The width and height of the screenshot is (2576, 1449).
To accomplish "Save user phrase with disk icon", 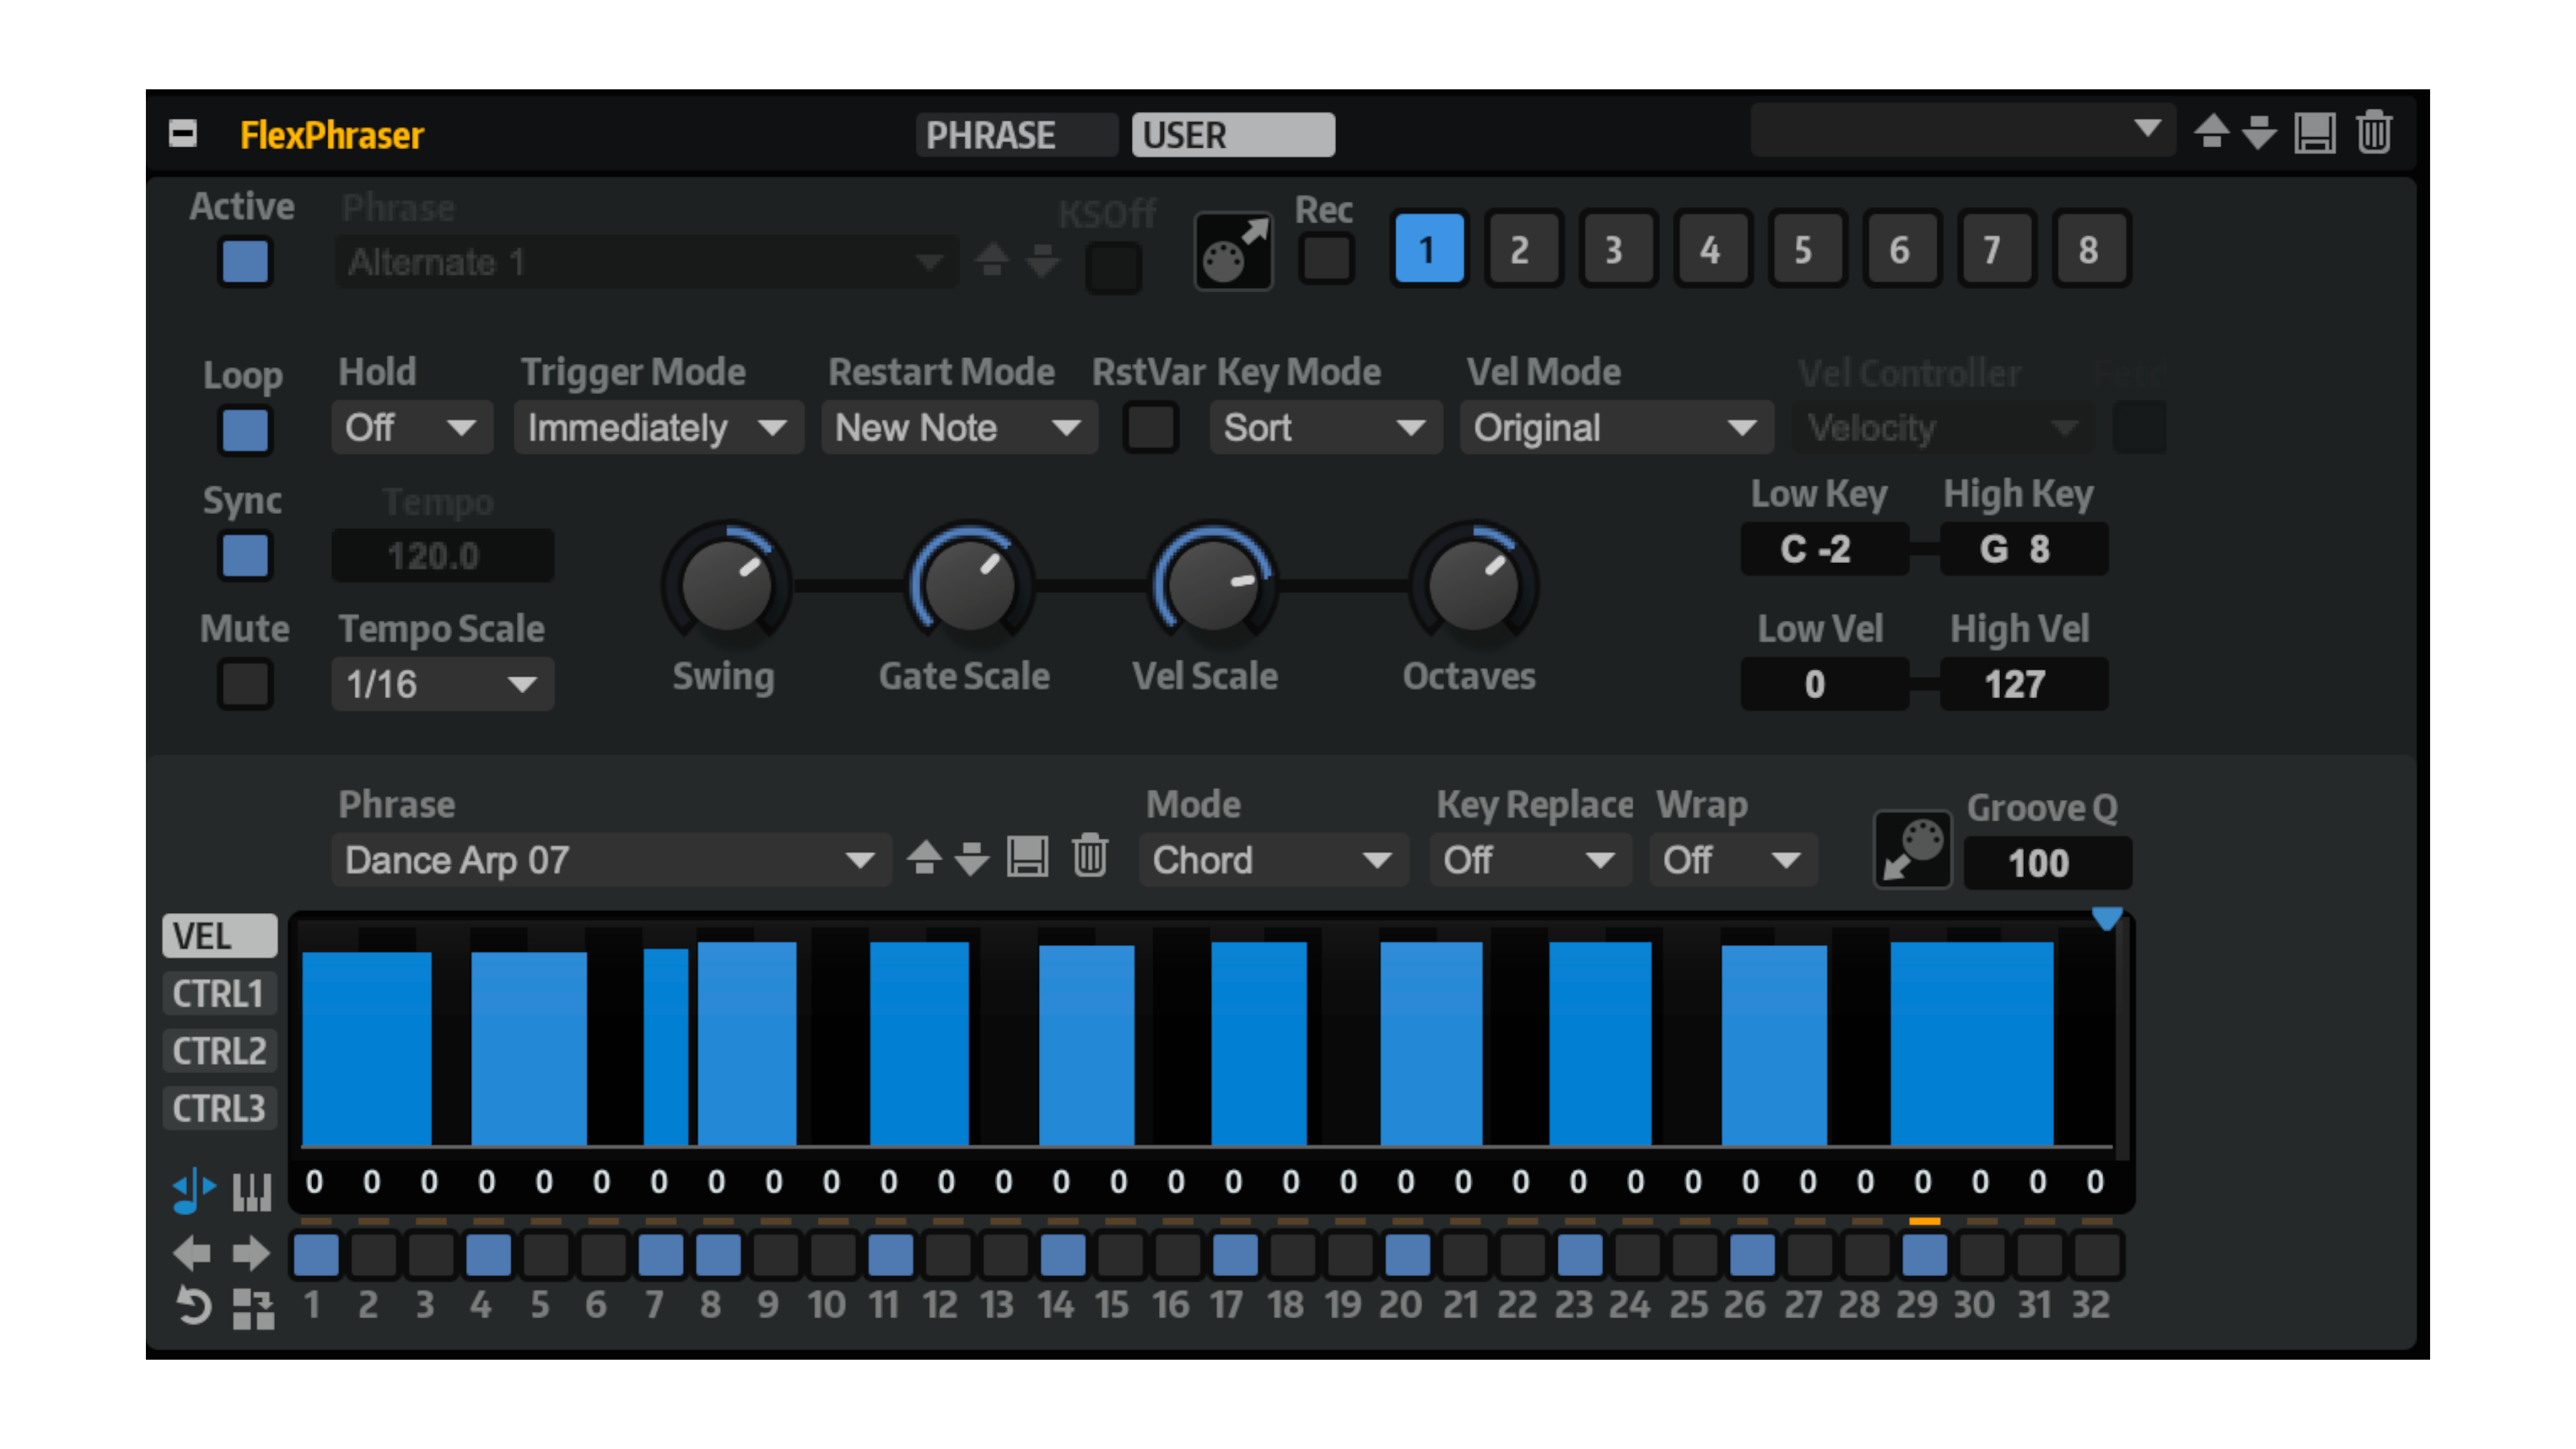I will click(1027, 858).
